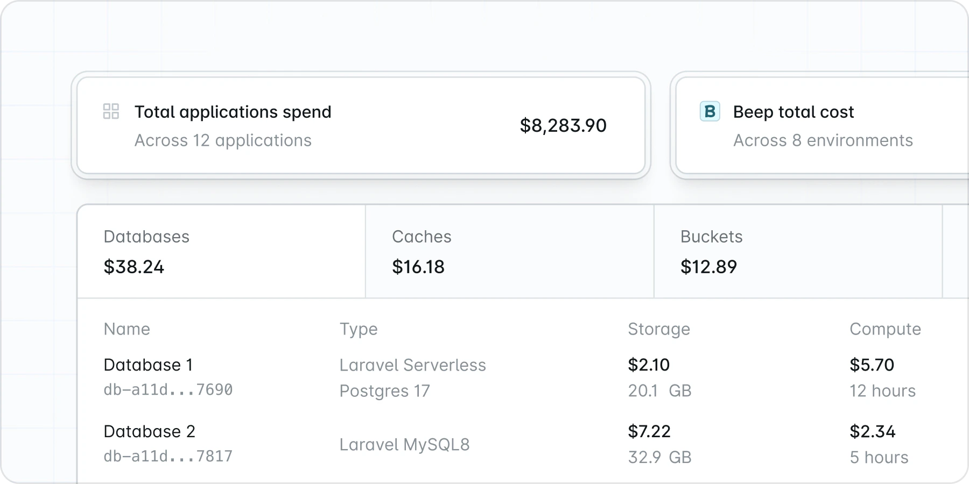Click the $8,283.90 total amount

point(563,125)
